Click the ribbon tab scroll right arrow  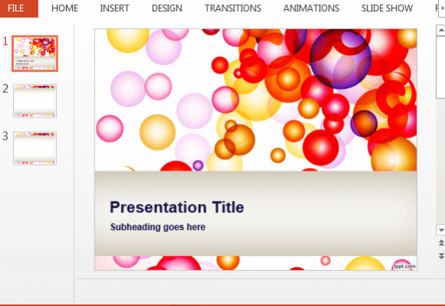tap(442, 8)
